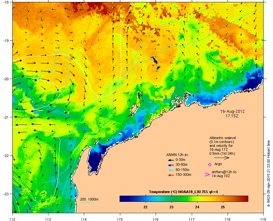273x221 pixels.
Task: Click the -22 latitude axis label
Action: 6,155
